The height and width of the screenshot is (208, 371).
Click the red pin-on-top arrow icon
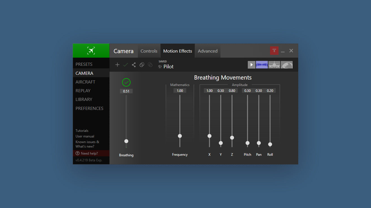pos(274,51)
